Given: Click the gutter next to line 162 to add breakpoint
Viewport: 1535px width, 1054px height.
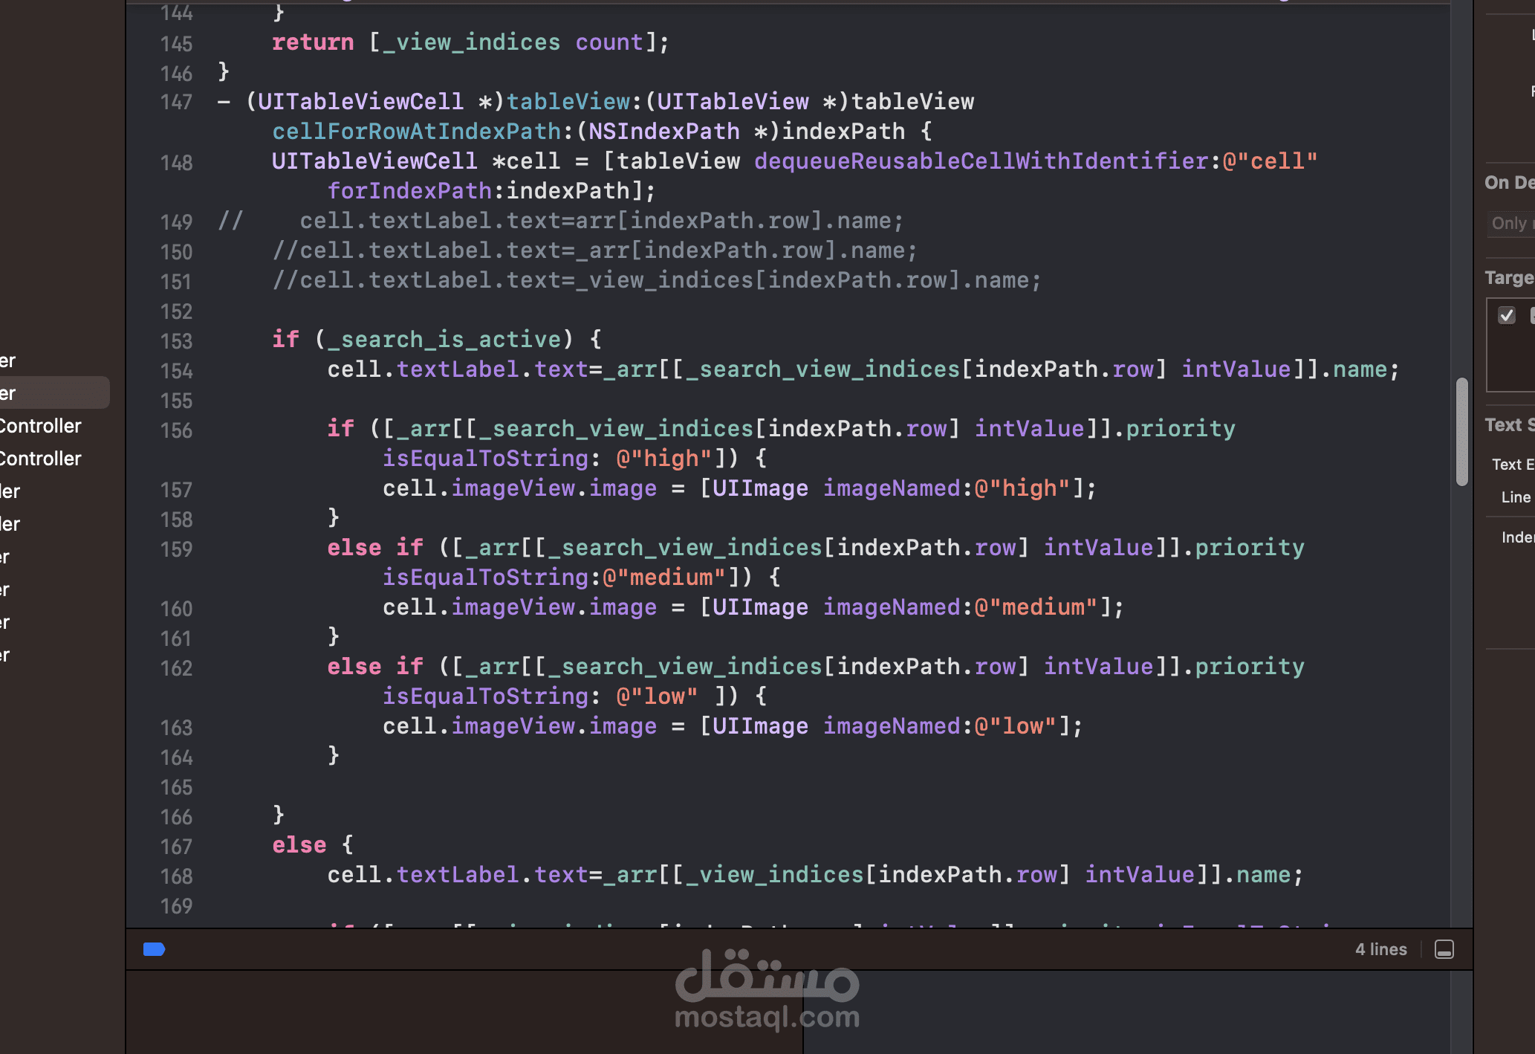Looking at the screenshot, I should (x=176, y=667).
